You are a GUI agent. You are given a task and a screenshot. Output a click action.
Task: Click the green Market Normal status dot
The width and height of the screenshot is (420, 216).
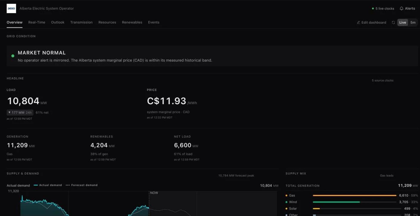[x=13, y=56]
